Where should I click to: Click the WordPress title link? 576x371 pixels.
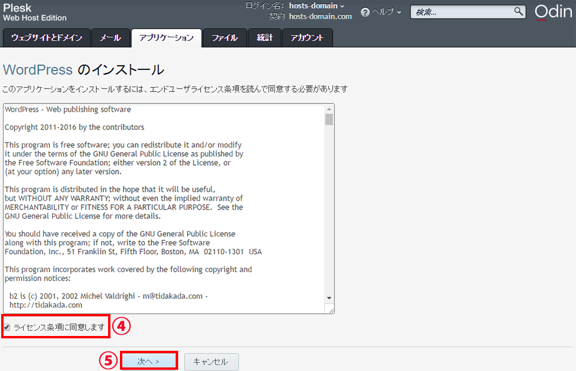click(38, 70)
